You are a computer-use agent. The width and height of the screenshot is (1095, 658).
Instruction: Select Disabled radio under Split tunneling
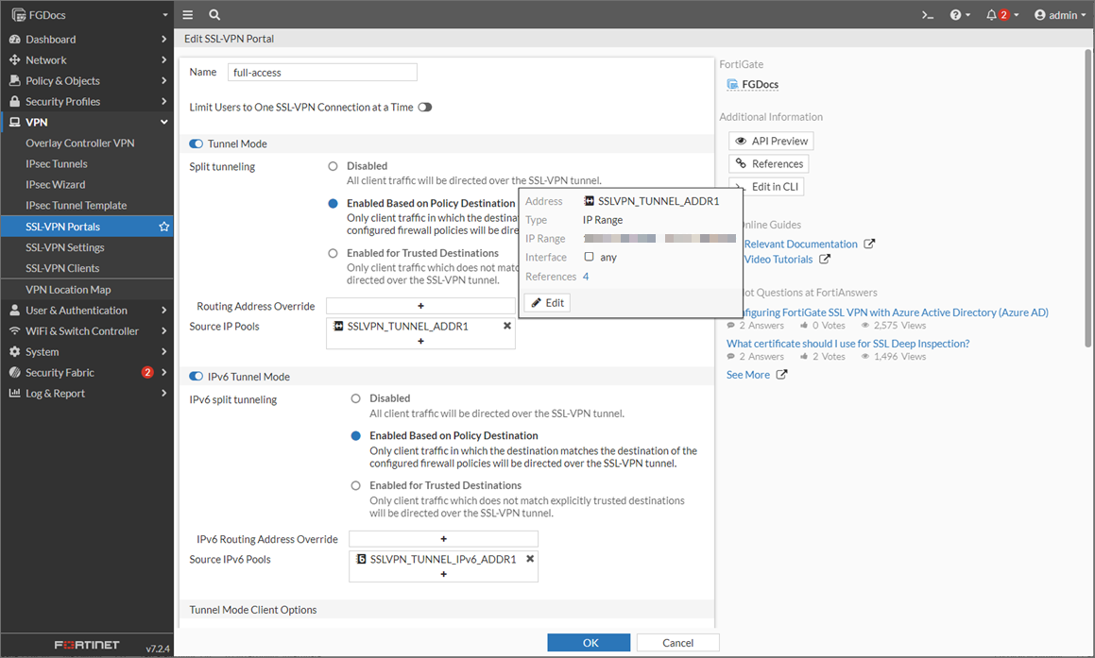[333, 165]
